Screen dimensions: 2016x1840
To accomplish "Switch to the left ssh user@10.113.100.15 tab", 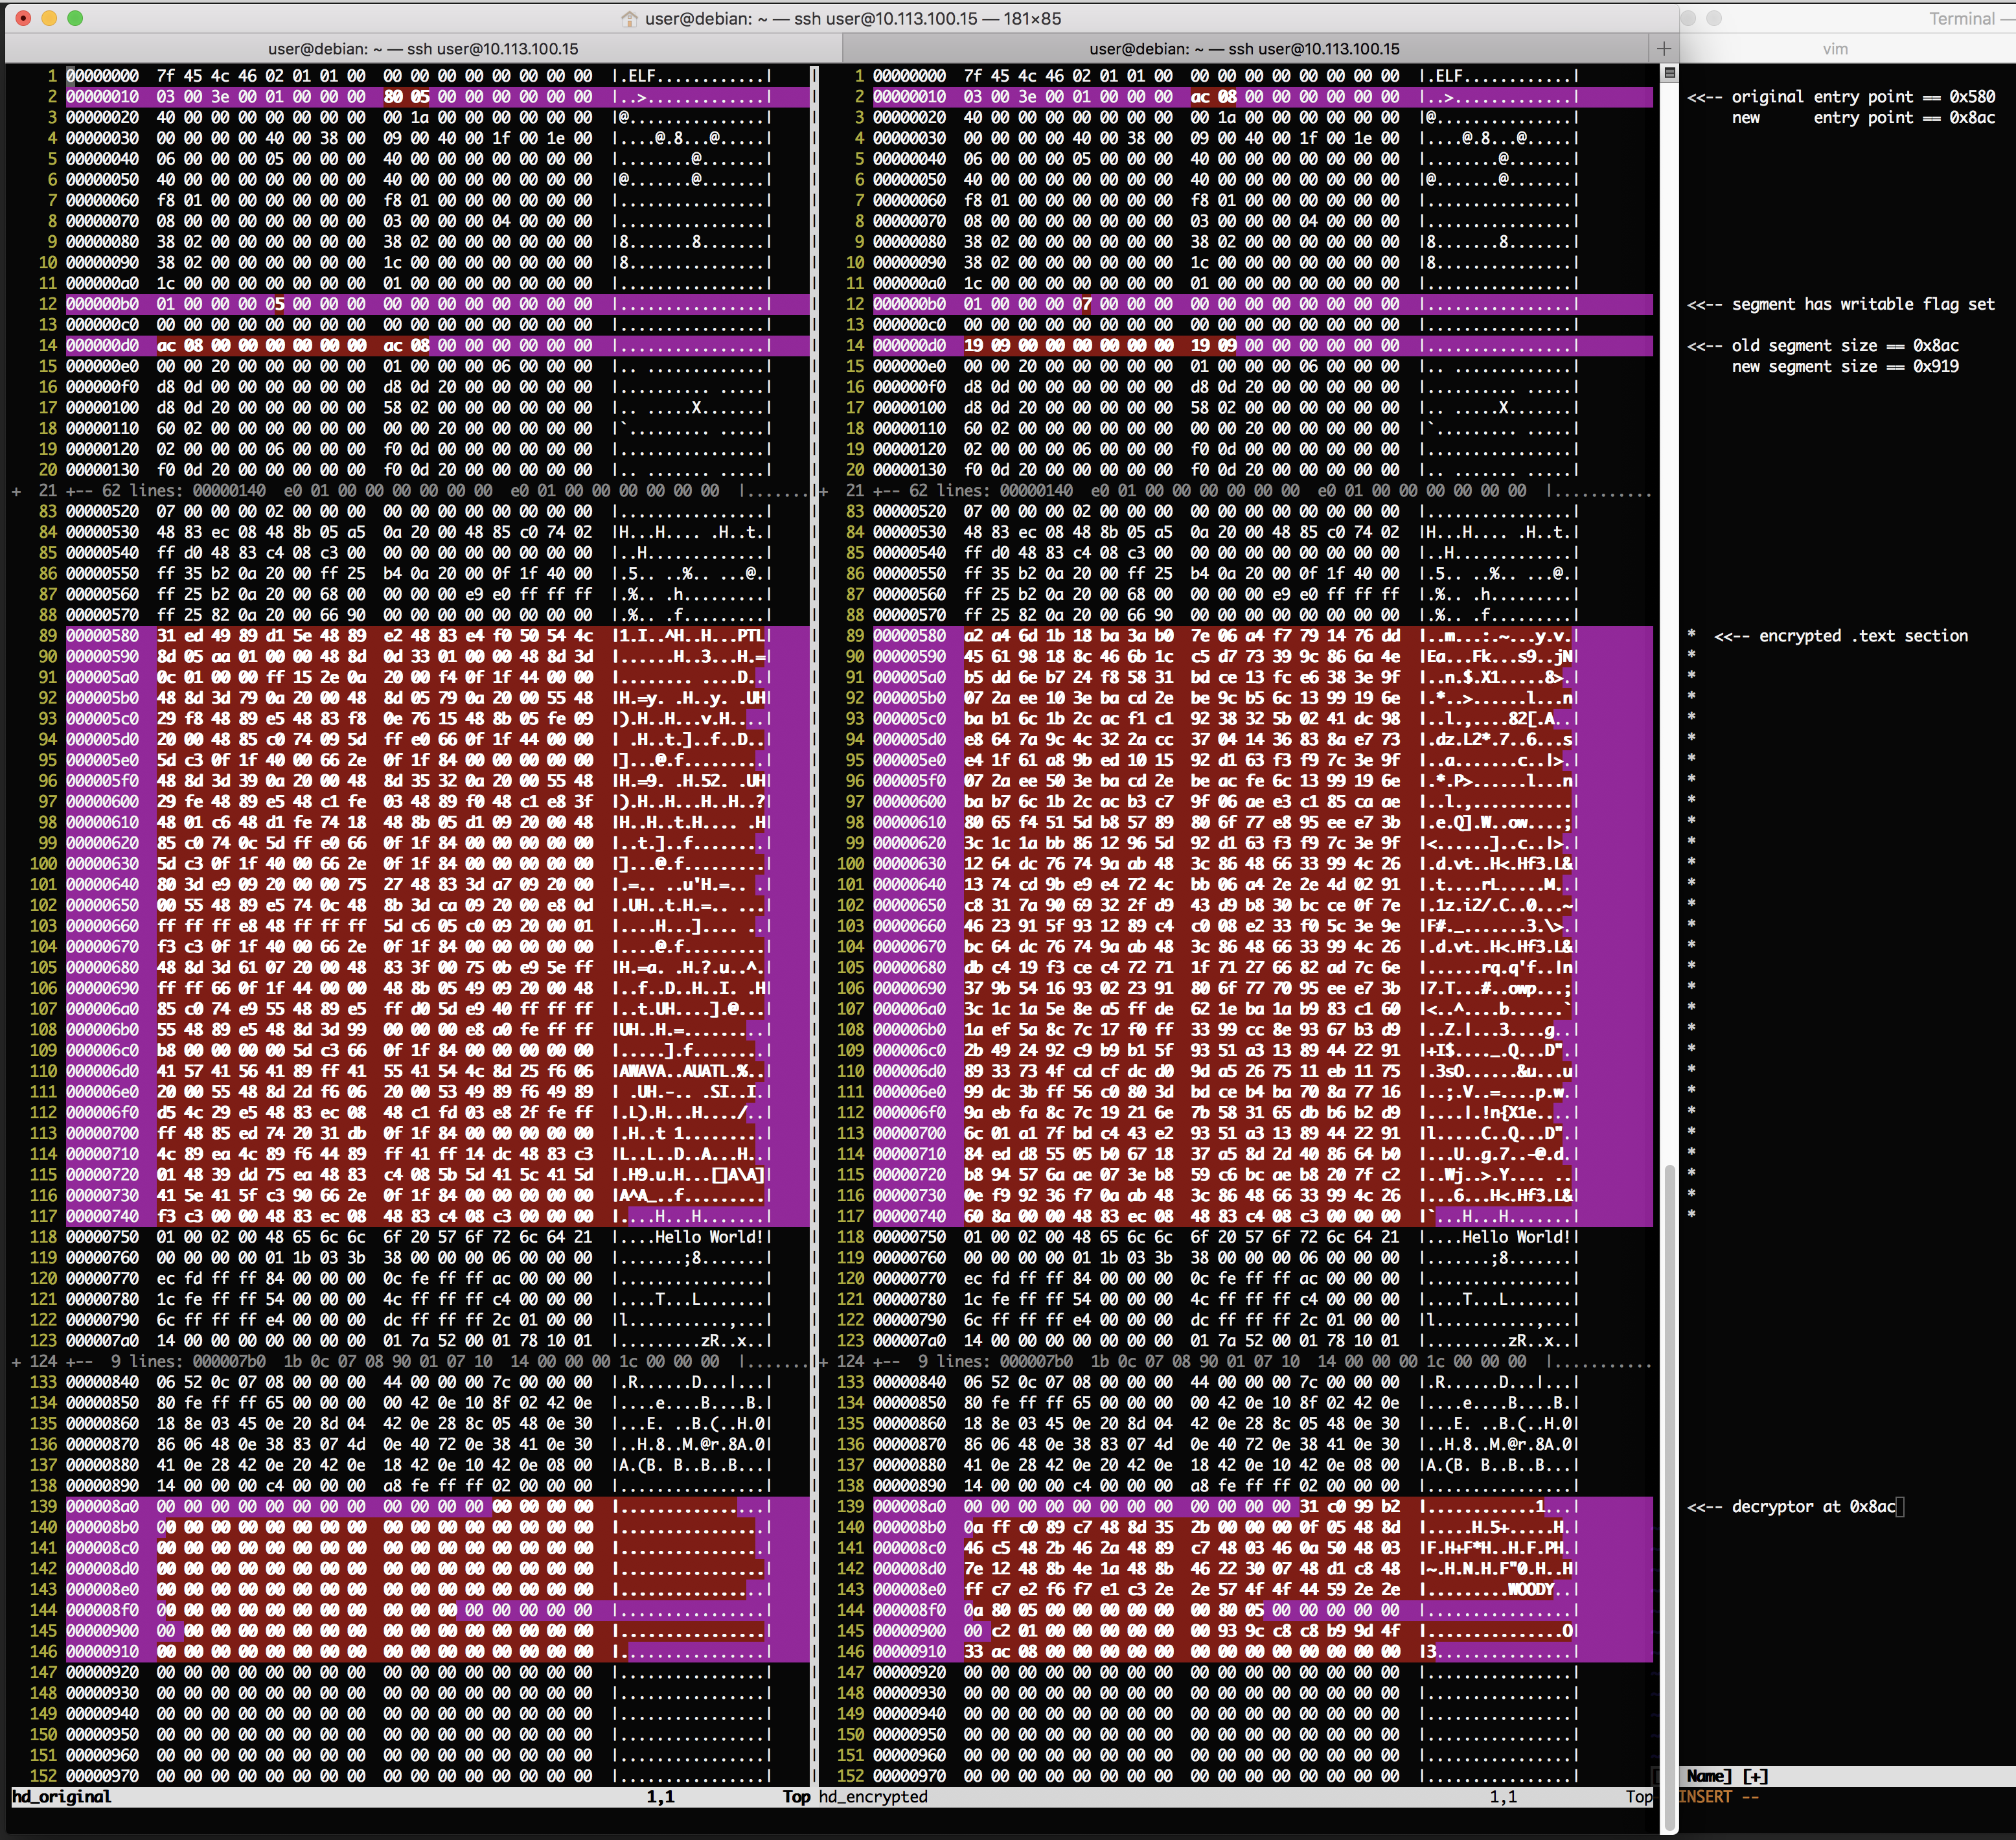I will [x=423, y=48].
